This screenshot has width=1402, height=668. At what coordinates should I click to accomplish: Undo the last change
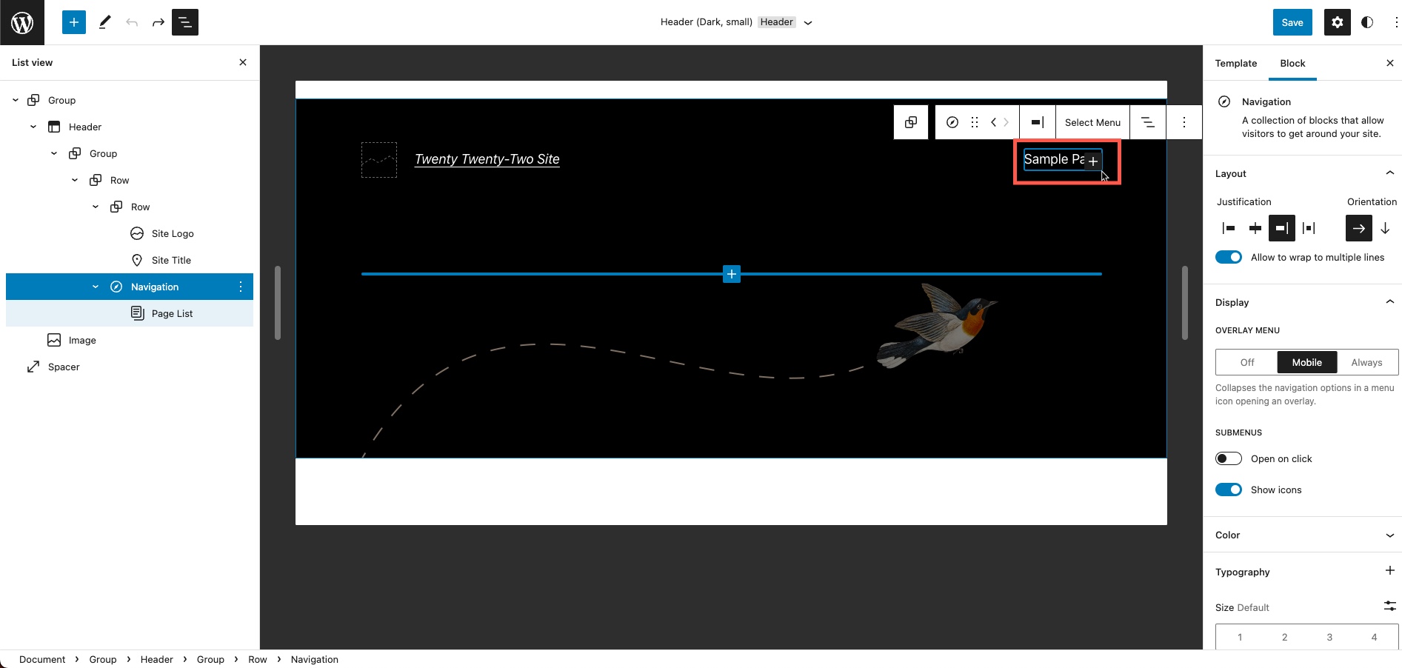pyautogui.click(x=132, y=22)
